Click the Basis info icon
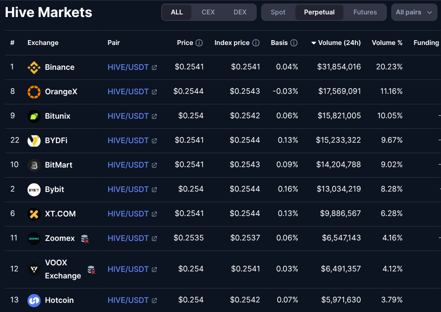This screenshot has height=312, width=441. click(294, 43)
